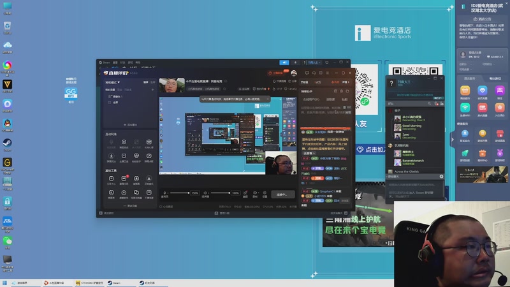Expand the 更多功能 option under basic tools
Screen dimensions: 510x287
tap(130, 206)
